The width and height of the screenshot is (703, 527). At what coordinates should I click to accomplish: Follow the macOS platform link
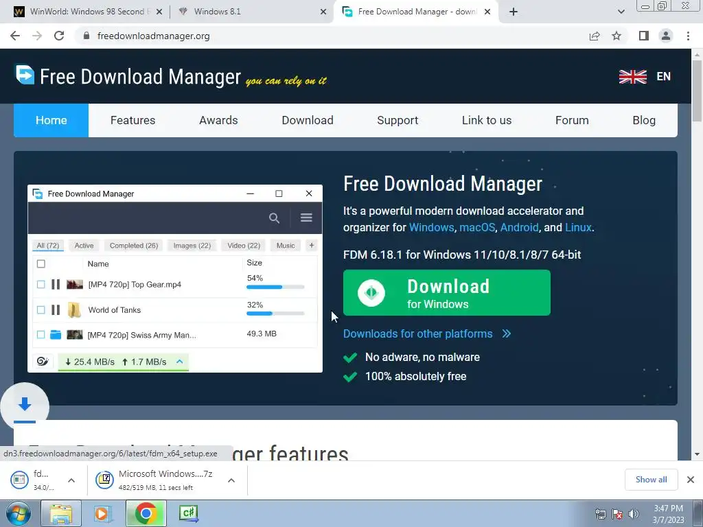pyautogui.click(x=477, y=227)
